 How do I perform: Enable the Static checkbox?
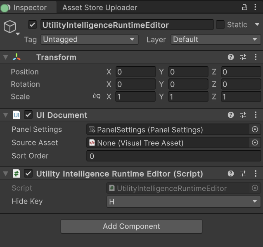pos(220,25)
